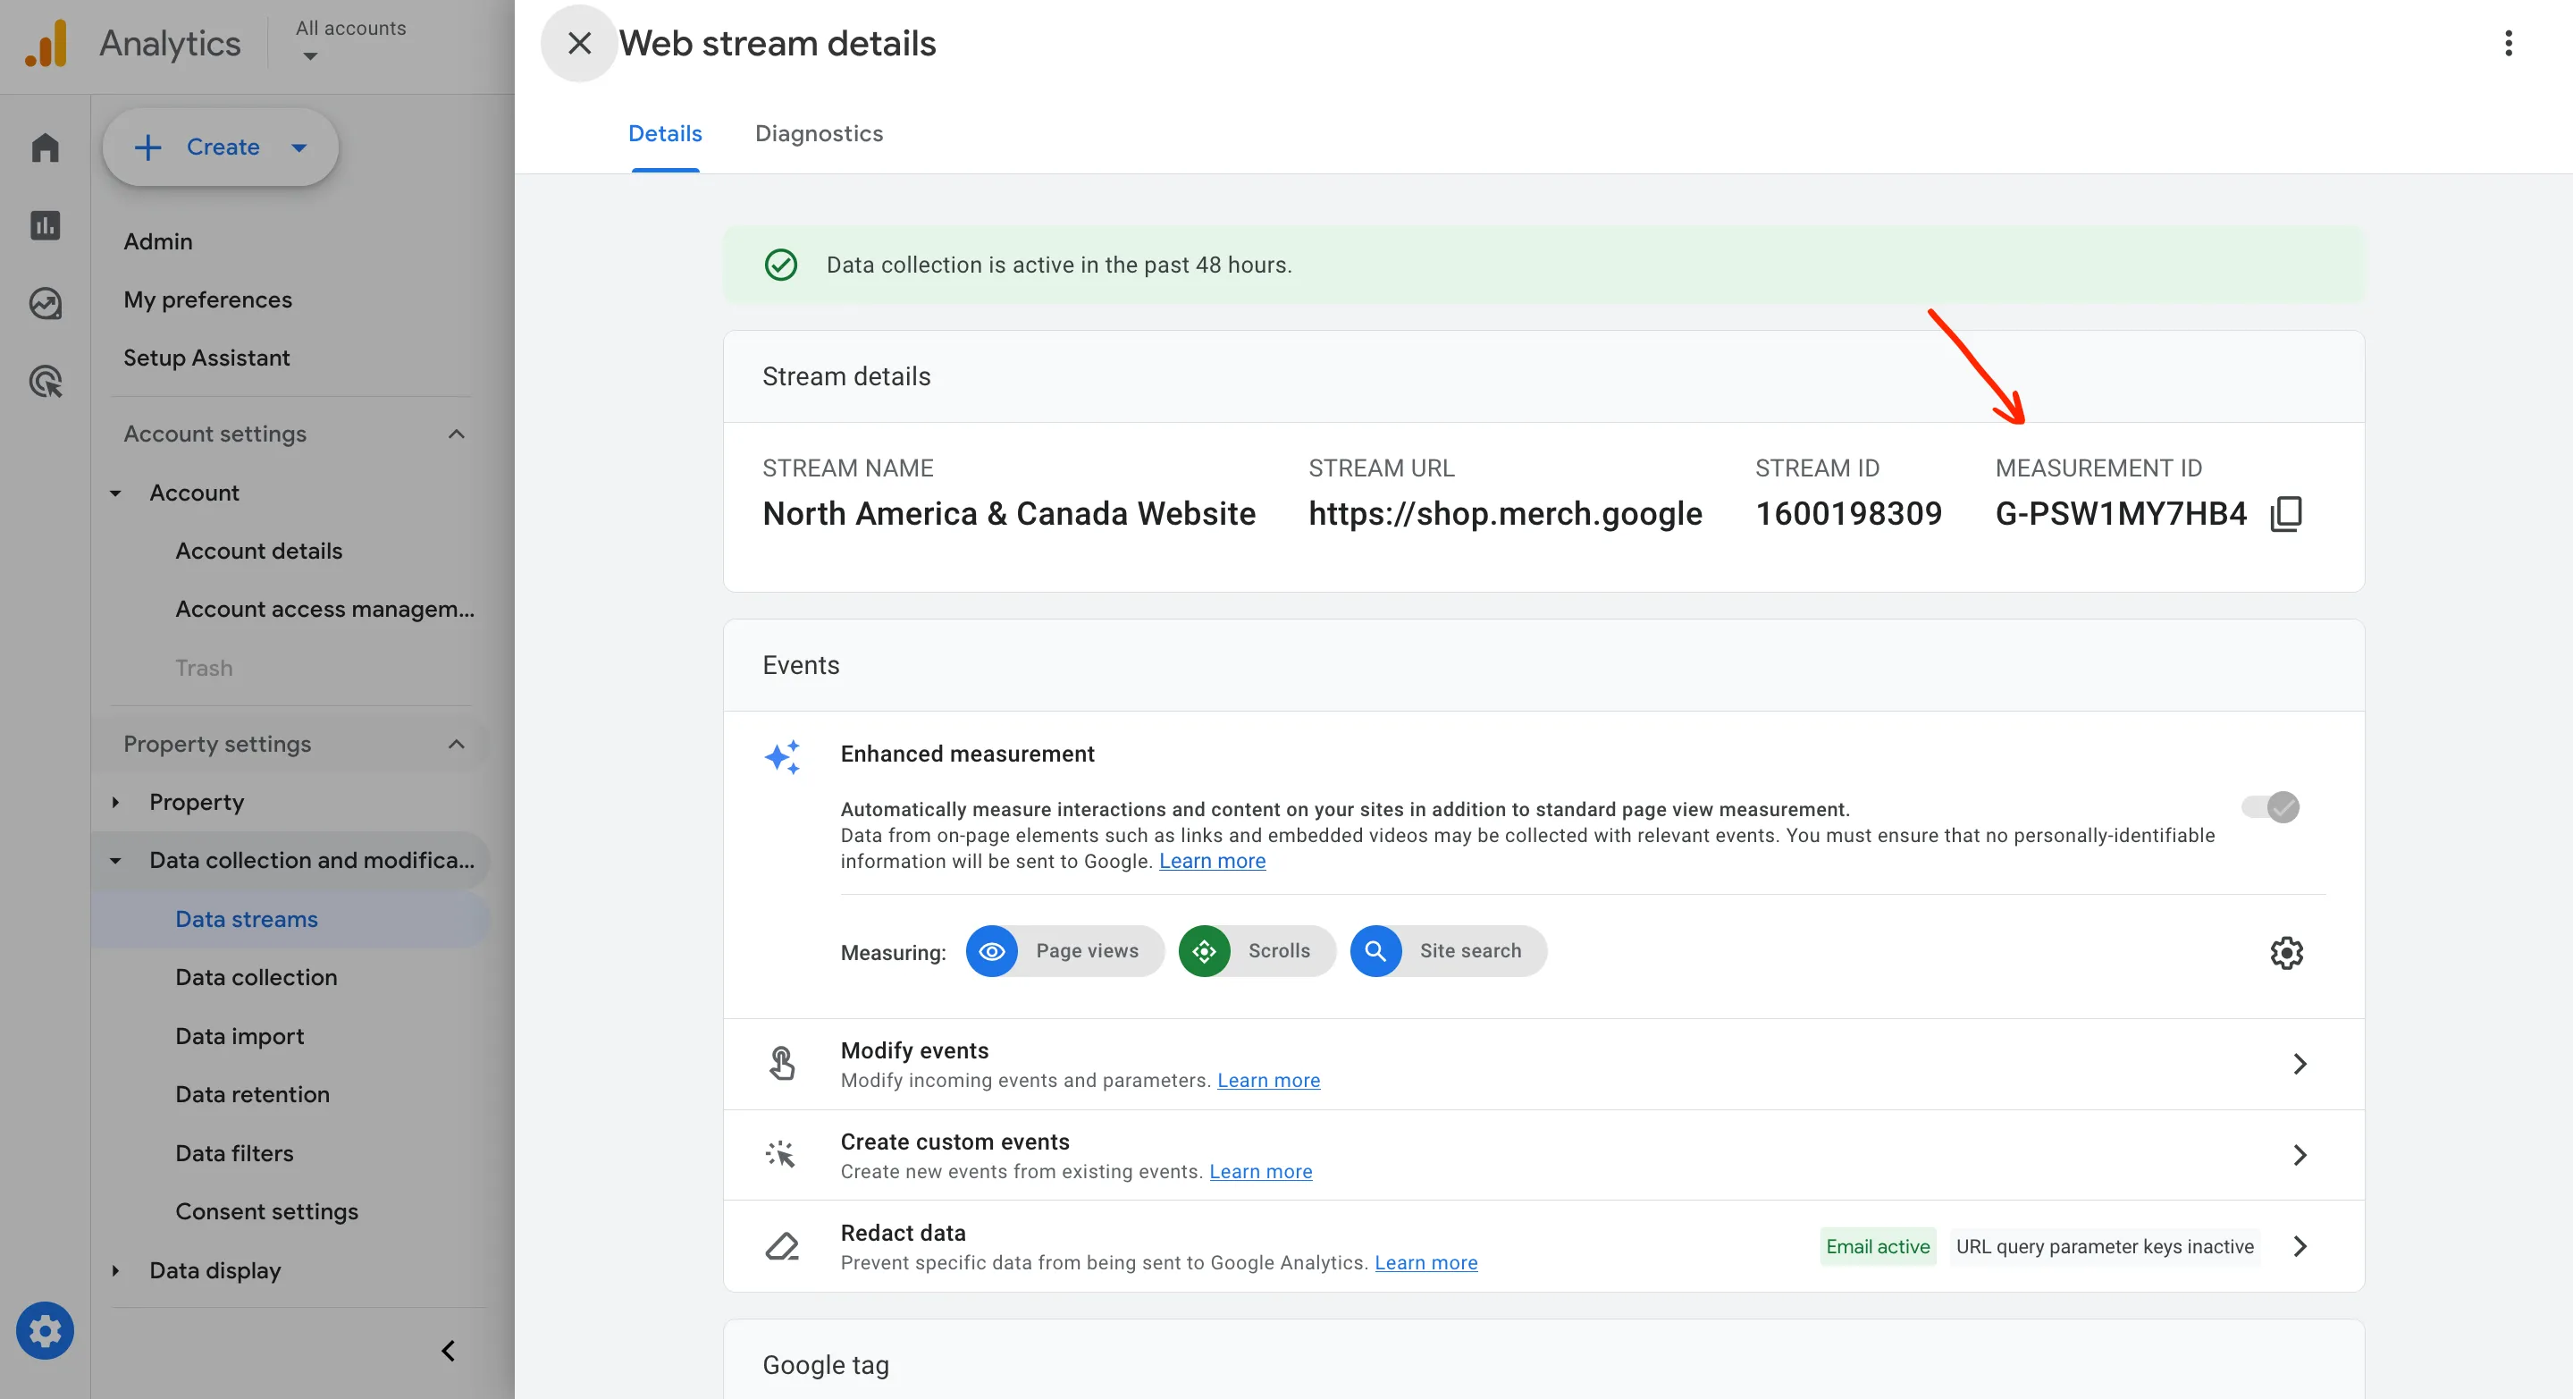The height and width of the screenshot is (1399, 2573).
Task: Open Enhanced measurement settings gear
Action: [x=2285, y=952]
